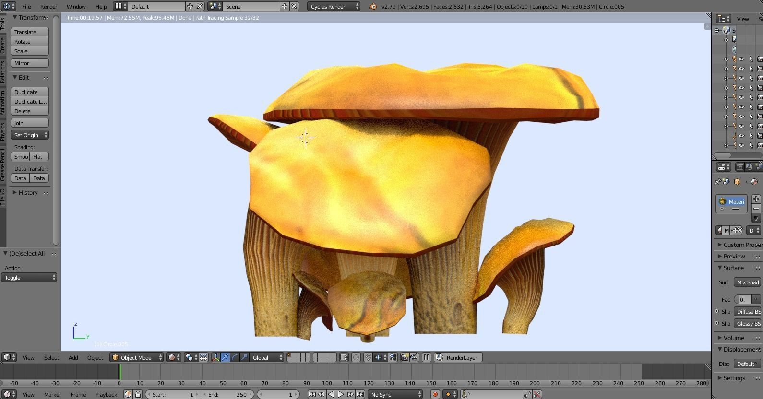This screenshot has width=763, height=399.
Task: Click the Diffuse BSDF shader button
Action: (747, 311)
